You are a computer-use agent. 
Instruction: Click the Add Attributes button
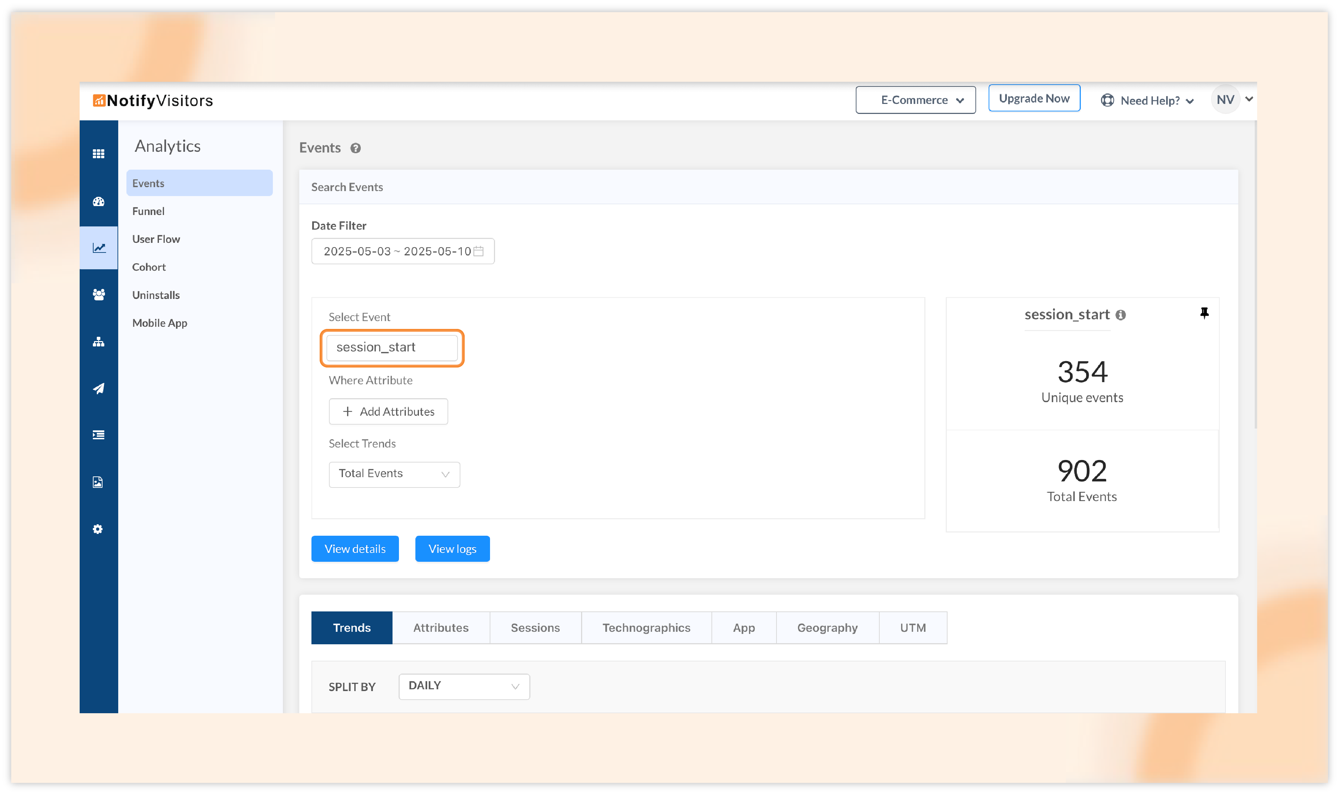click(388, 411)
